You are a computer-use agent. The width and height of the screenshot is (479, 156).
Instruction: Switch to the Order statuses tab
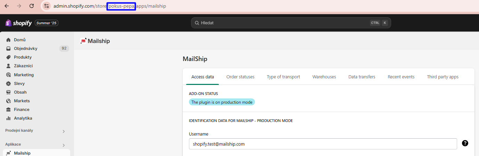click(240, 77)
